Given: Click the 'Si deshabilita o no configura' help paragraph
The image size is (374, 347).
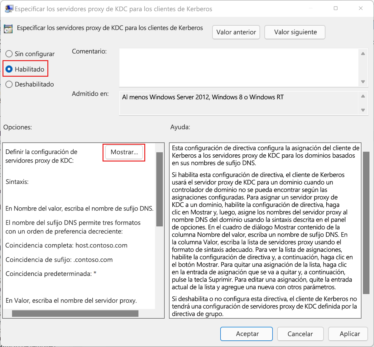Looking at the screenshot, I should (x=265, y=306).
